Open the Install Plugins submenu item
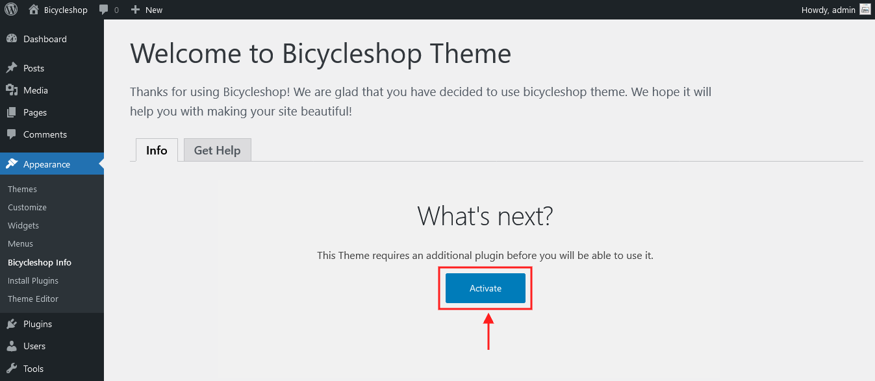Screen dimensions: 875x381 (33, 280)
